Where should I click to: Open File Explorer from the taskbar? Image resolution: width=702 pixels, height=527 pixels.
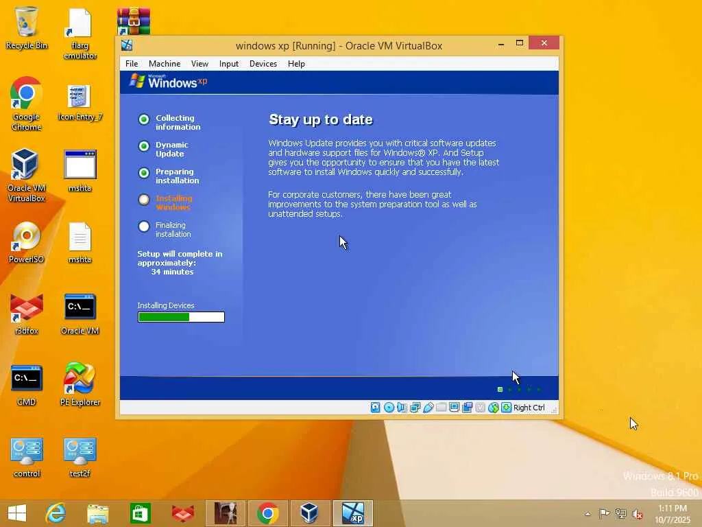coord(97,513)
